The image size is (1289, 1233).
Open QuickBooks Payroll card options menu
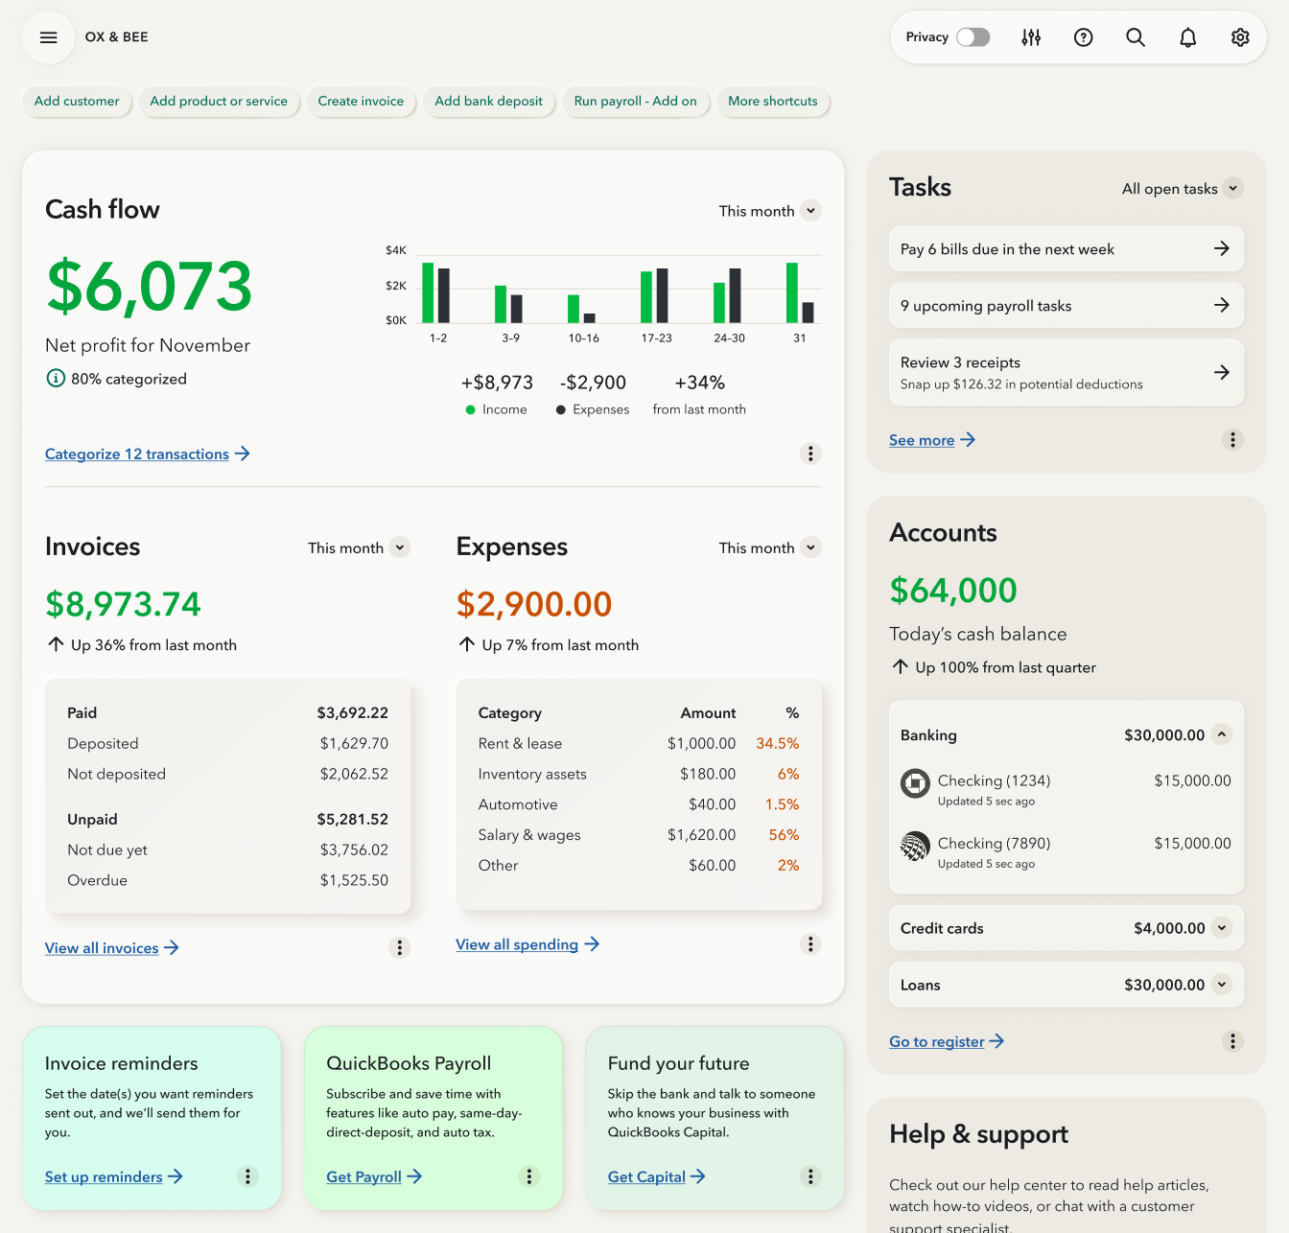point(529,1176)
